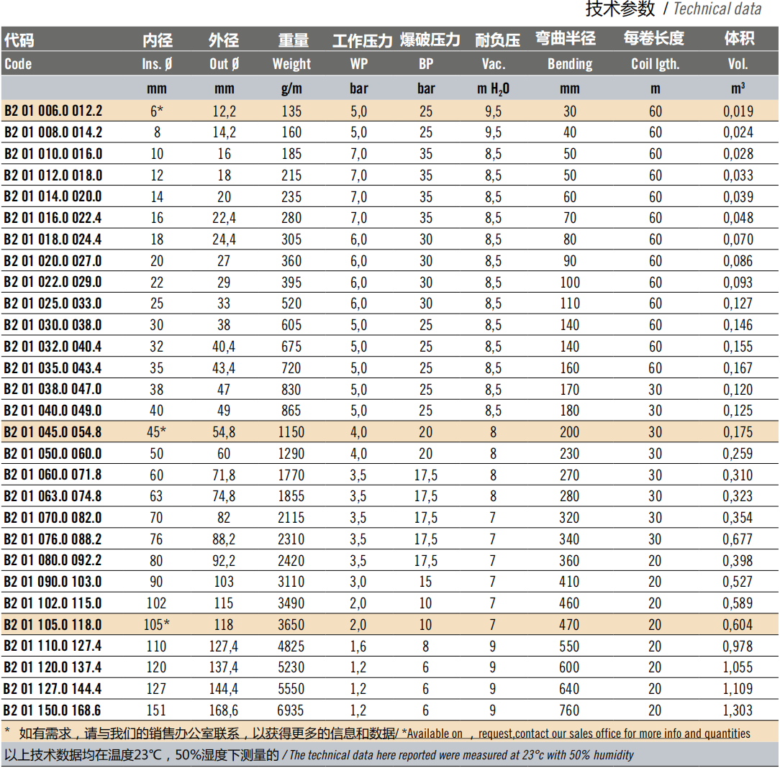This screenshot has height=768, width=780.
Task: Select code B2 01 060.0 071.8
Action: (53, 475)
